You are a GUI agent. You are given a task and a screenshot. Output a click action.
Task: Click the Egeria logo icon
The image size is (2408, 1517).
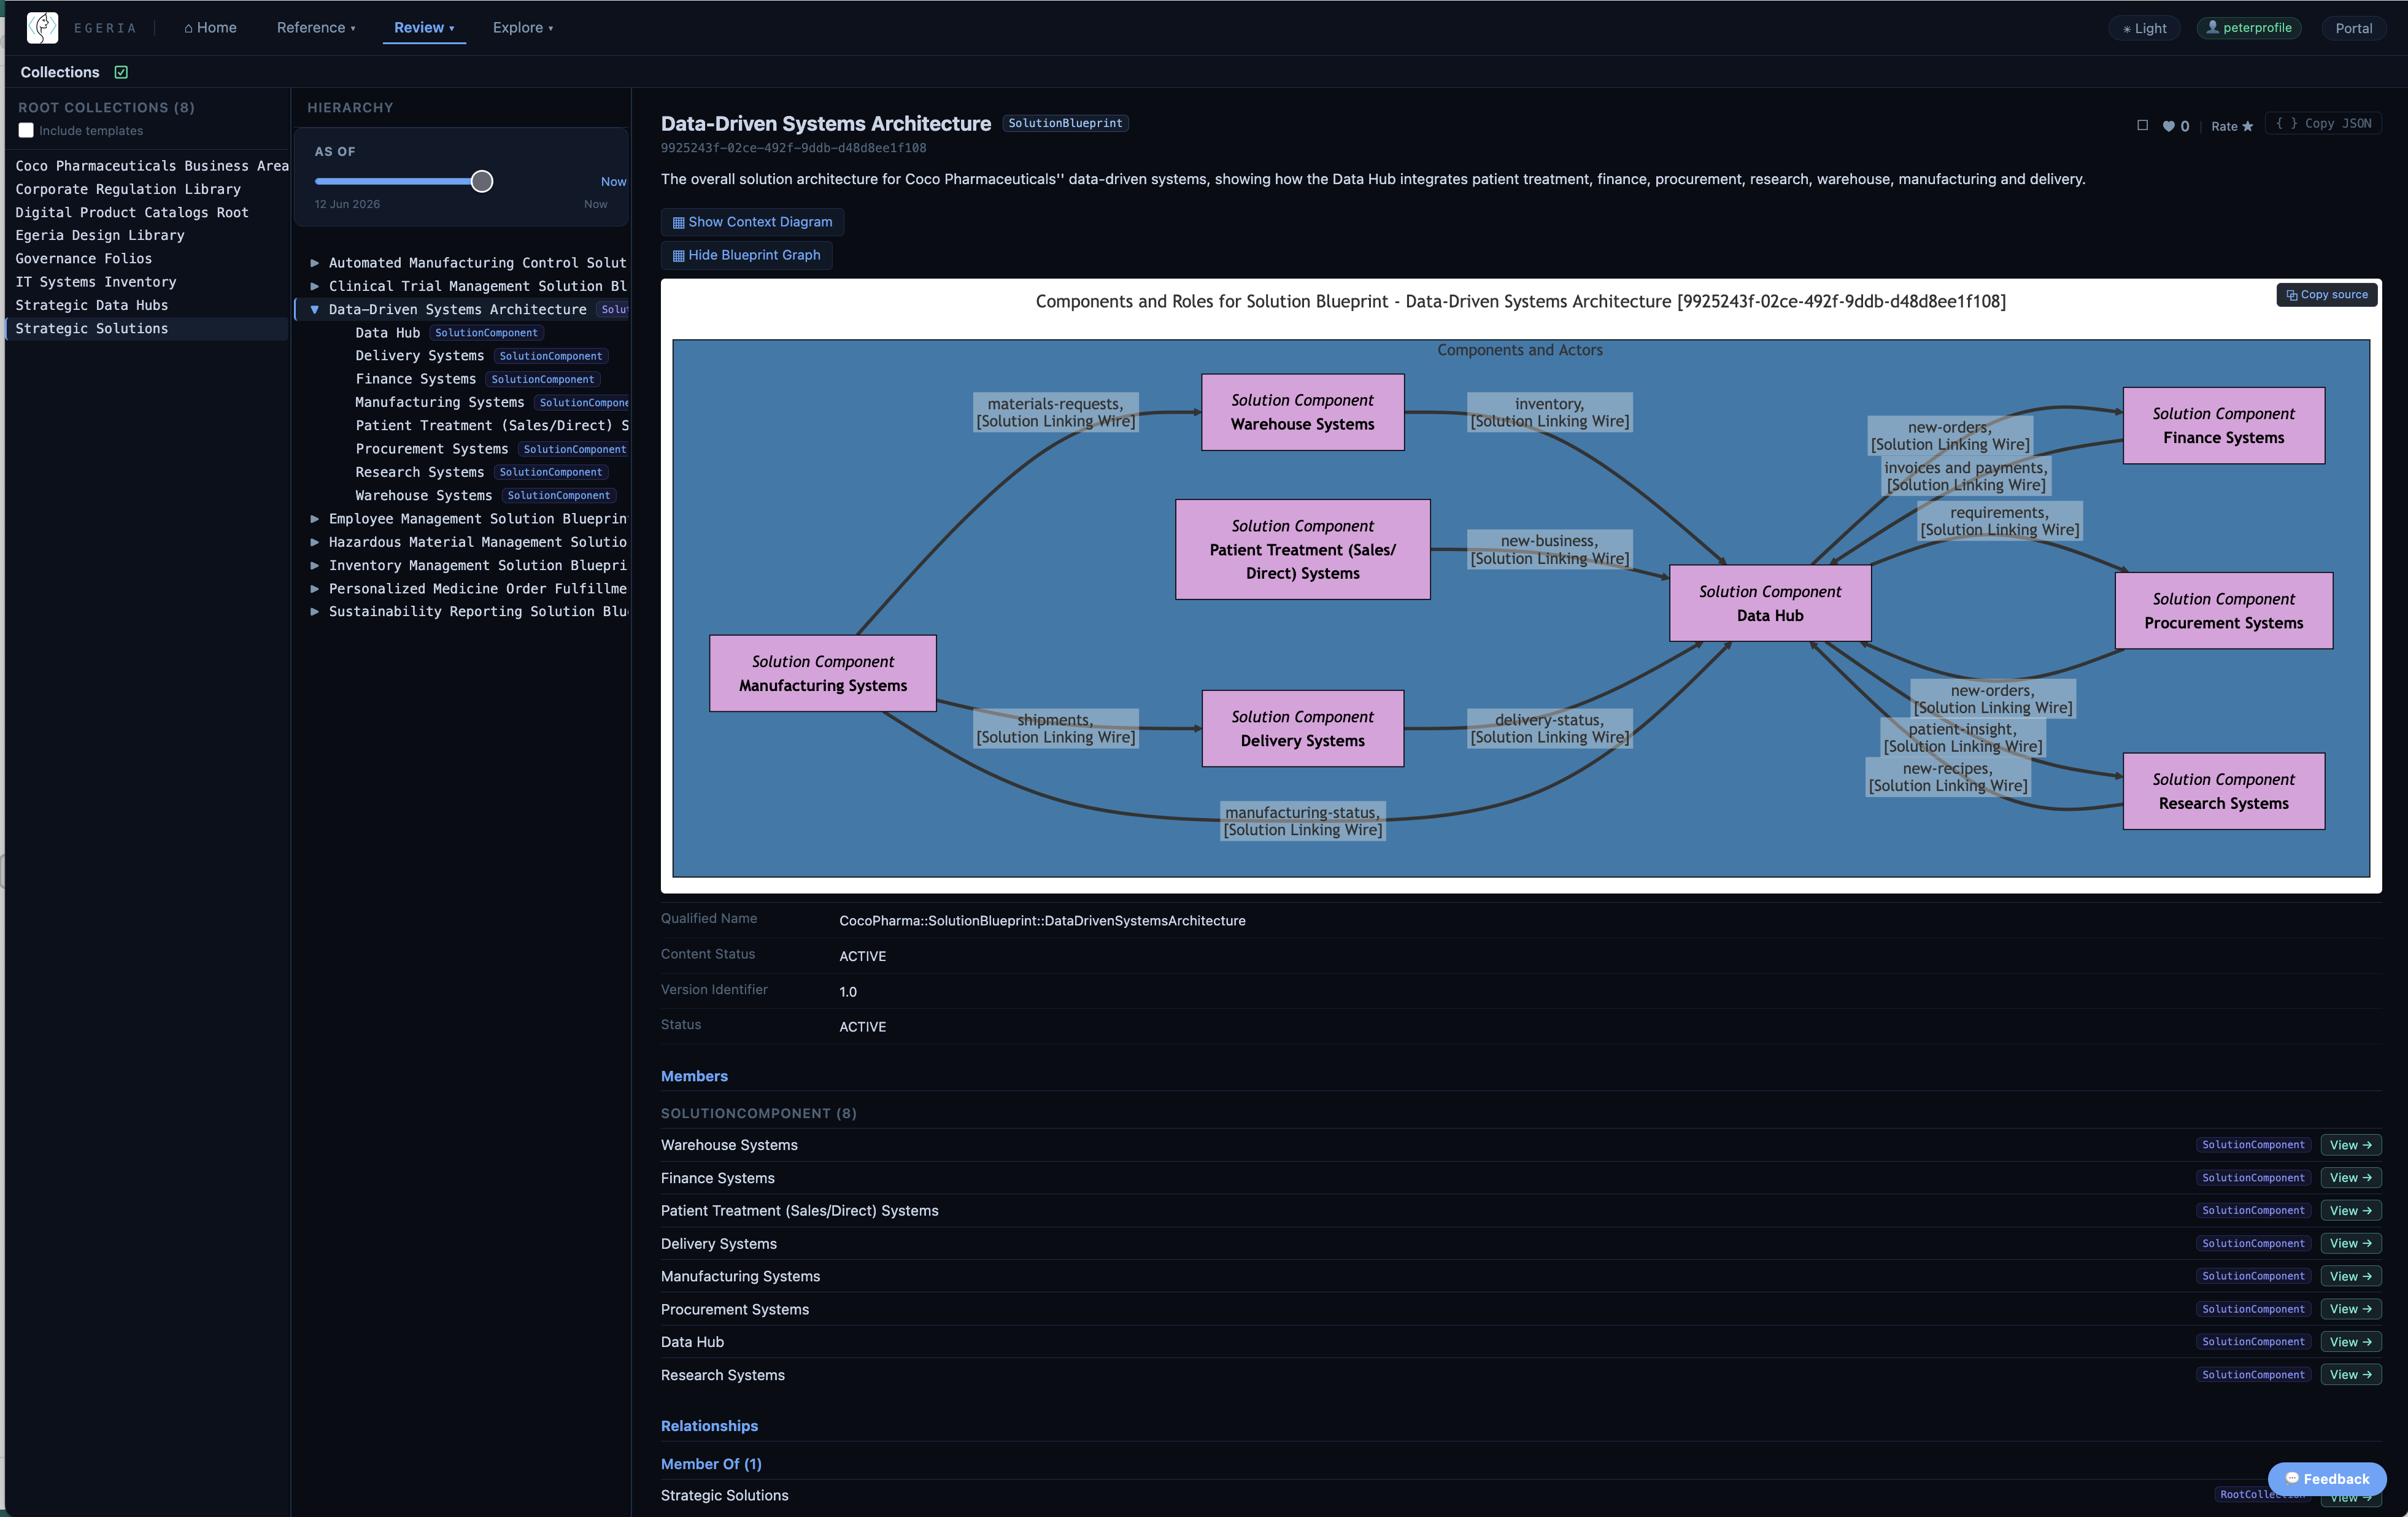[x=42, y=27]
